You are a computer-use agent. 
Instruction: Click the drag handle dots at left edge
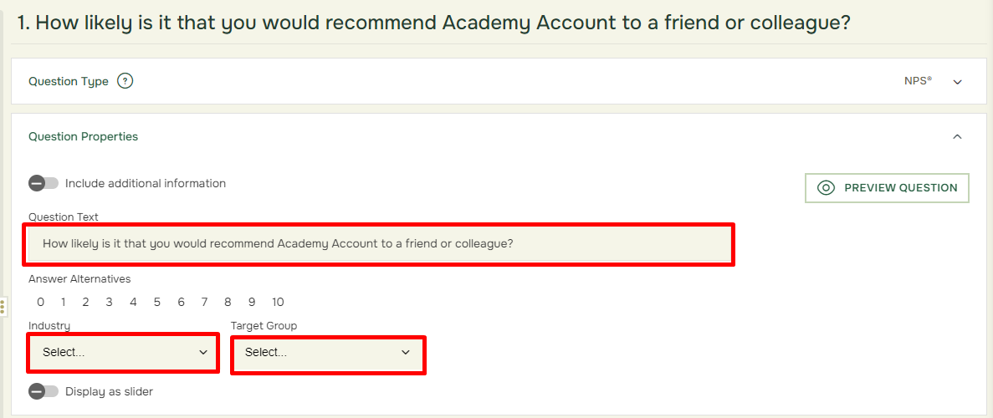pos(3,308)
